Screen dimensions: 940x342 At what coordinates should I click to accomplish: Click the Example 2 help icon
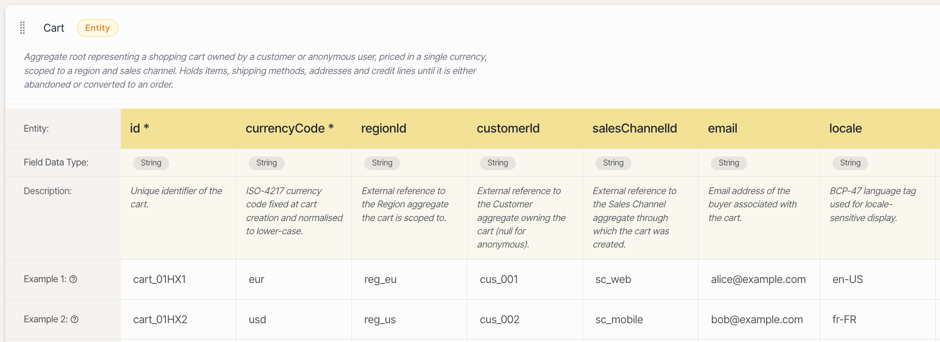(74, 319)
